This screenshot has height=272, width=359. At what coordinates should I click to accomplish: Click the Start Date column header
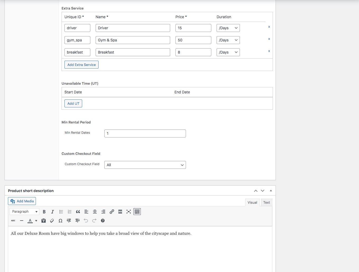click(x=73, y=92)
